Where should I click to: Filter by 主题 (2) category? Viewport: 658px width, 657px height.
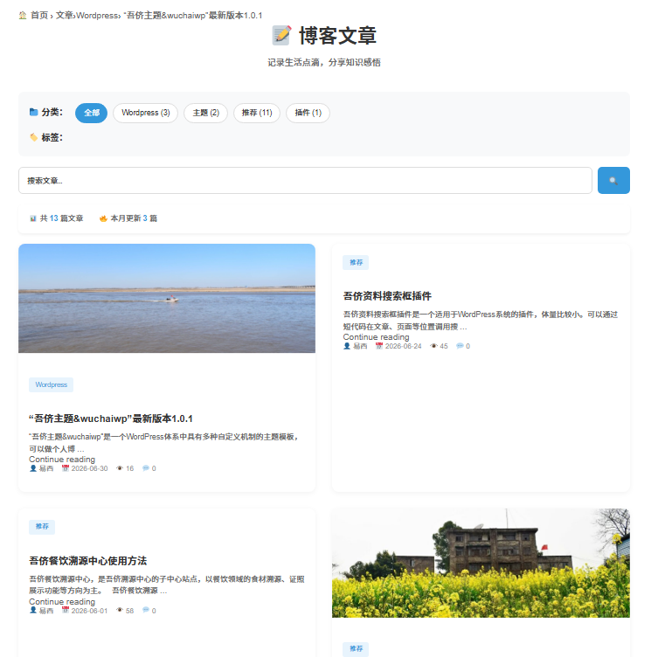point(205,113)
